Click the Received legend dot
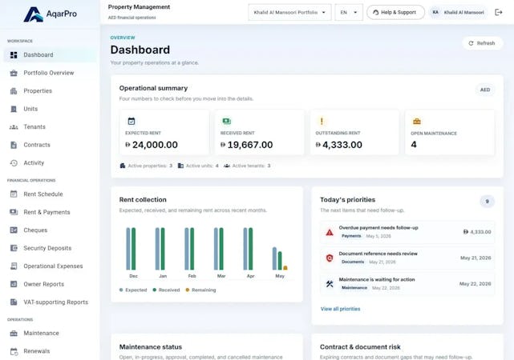 click(155, 290)
